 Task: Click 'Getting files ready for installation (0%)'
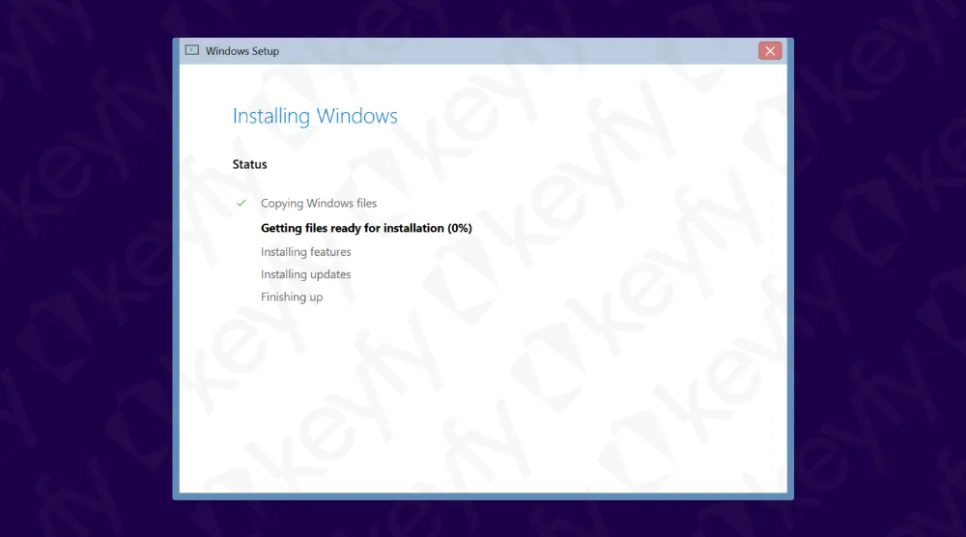pyautogui.click(x=366, y=228)
